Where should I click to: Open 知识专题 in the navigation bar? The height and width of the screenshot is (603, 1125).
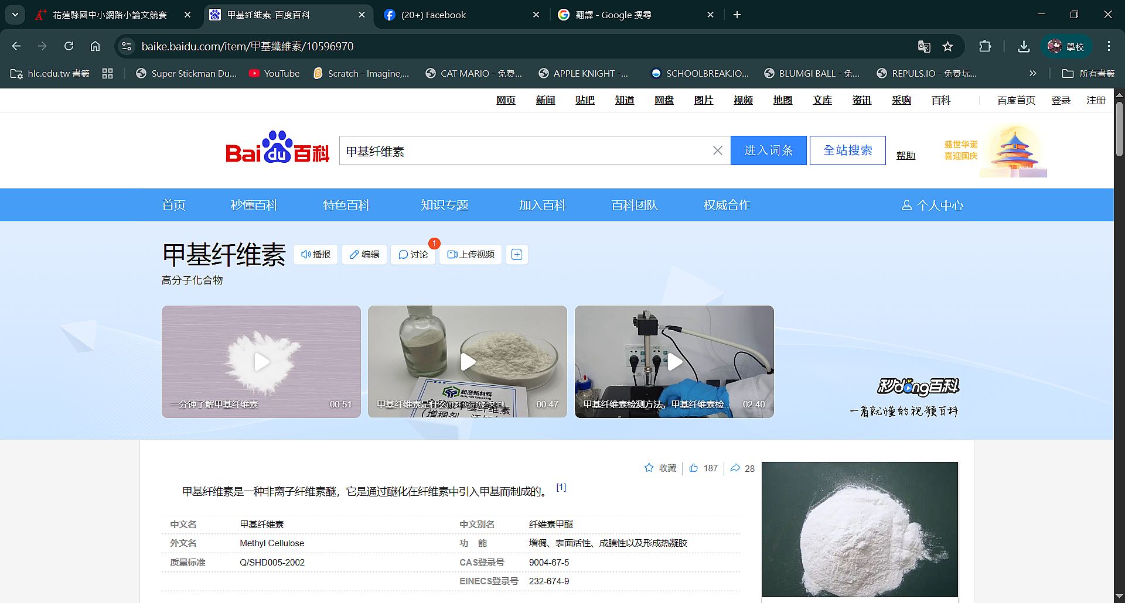point(444,205)
